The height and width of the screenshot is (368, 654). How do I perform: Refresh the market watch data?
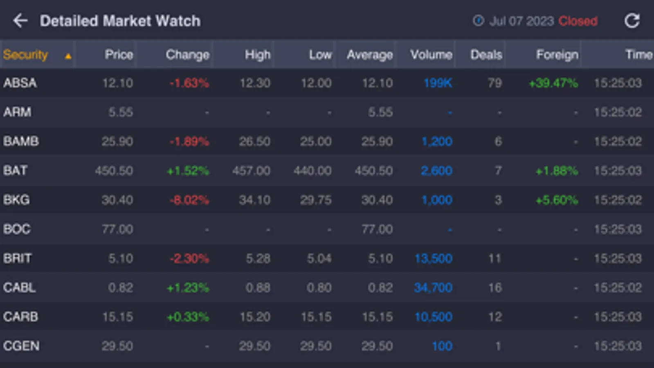tap(632, 21)
